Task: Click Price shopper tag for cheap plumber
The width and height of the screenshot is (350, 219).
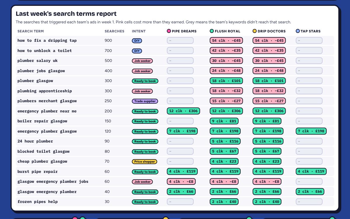Action: coord(145,162)
